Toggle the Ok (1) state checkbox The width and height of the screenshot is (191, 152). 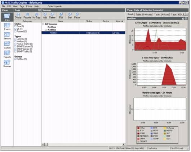pyautogui.click(x=15, y=29)
